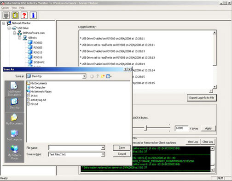232x181 pixels.
Task: Collapse the SERV01 tree node
Action: (x=20, y=38)
